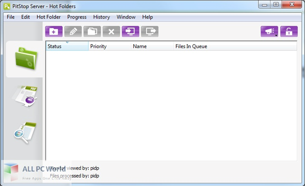Click the New Hot Folder button
Screen dimensions: 305x186
(54, 32)
